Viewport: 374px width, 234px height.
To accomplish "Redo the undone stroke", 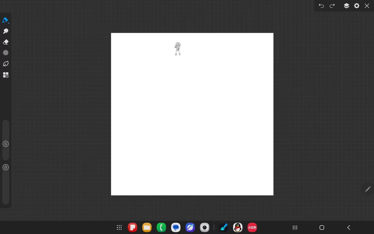I will 332,6.
